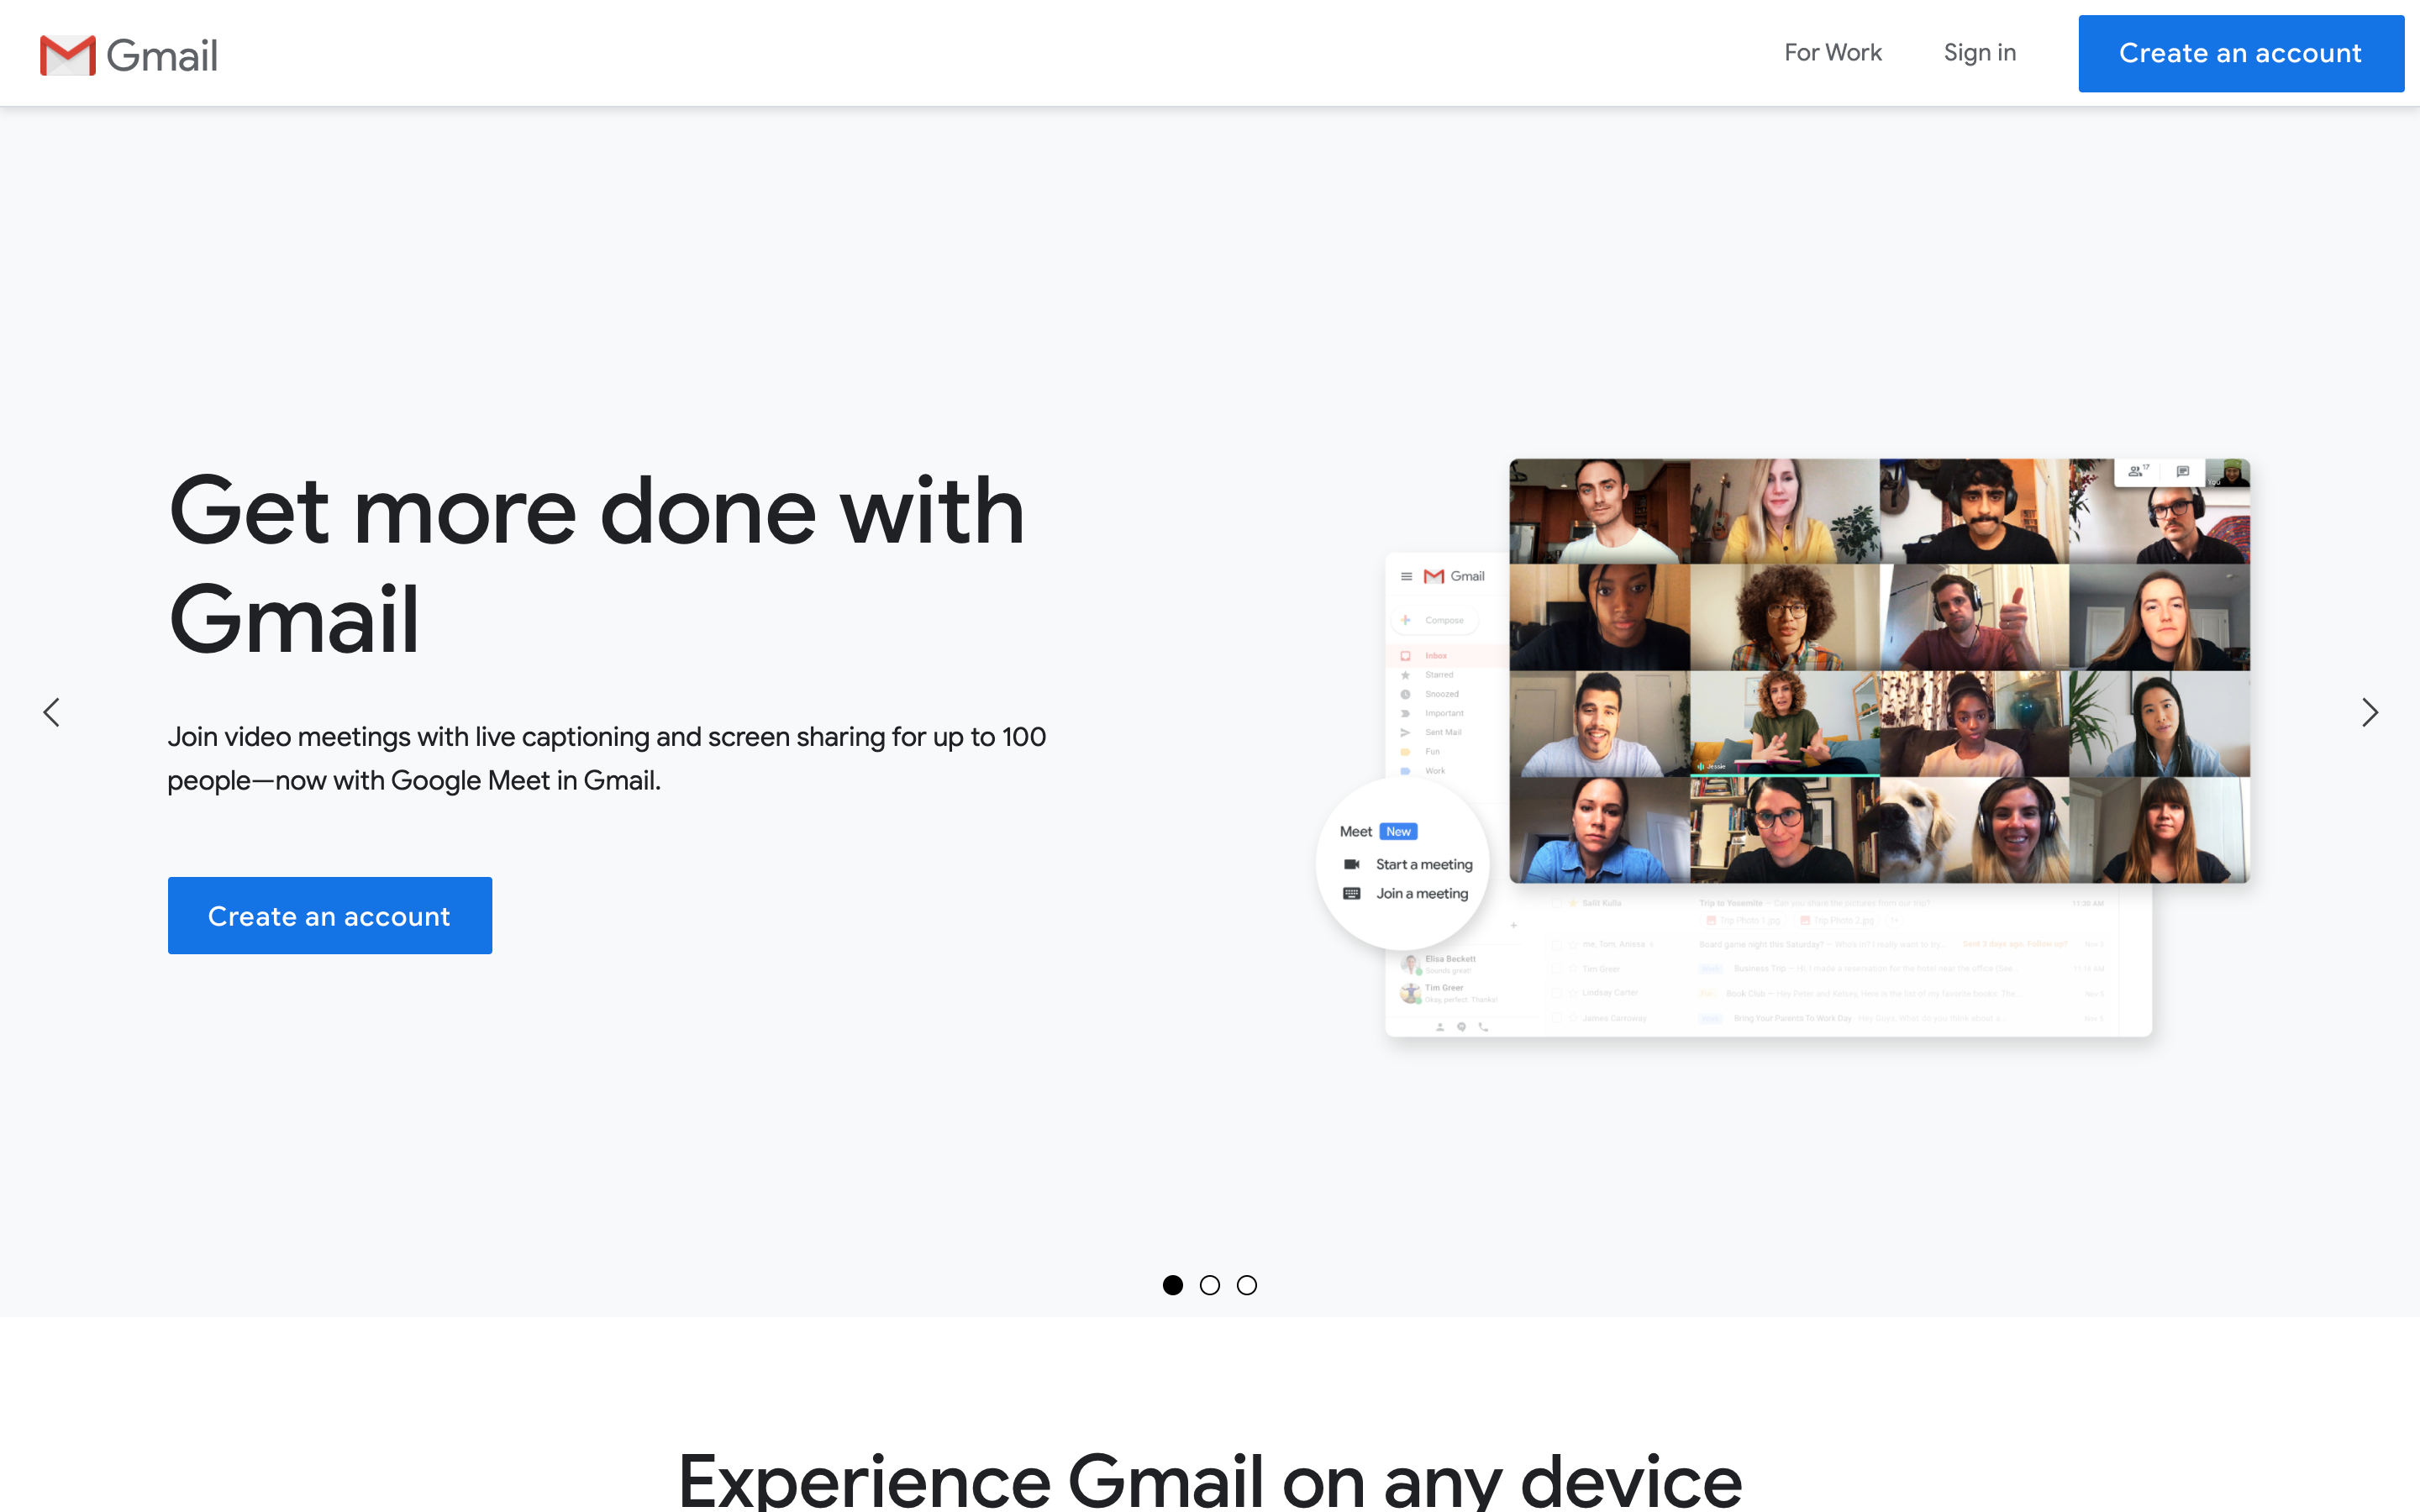This screenshot has width=2420, height=1512.
Task: Click hero Create an account button
Action: coord(329,915)
